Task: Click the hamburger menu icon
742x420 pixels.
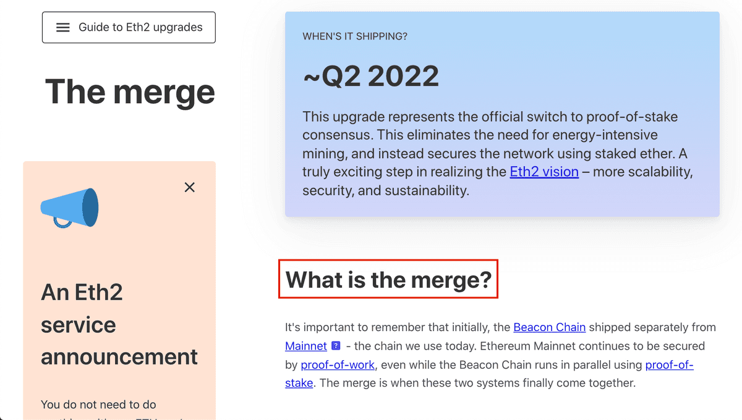Action: click(x=62, y=27)
